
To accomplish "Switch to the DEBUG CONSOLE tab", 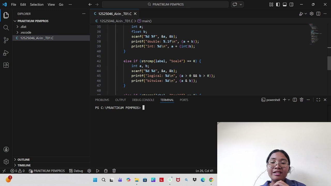I will pos(143,100).
